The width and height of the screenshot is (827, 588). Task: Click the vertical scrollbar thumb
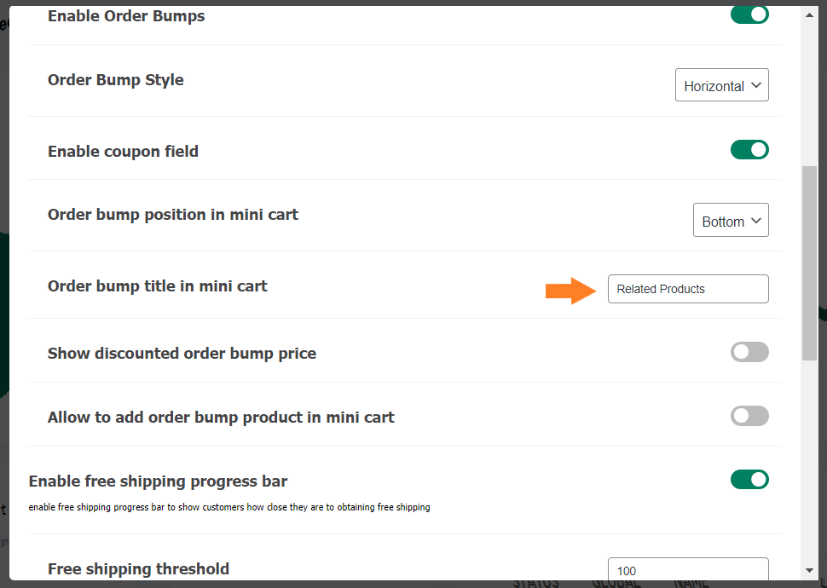coord(809,263)
